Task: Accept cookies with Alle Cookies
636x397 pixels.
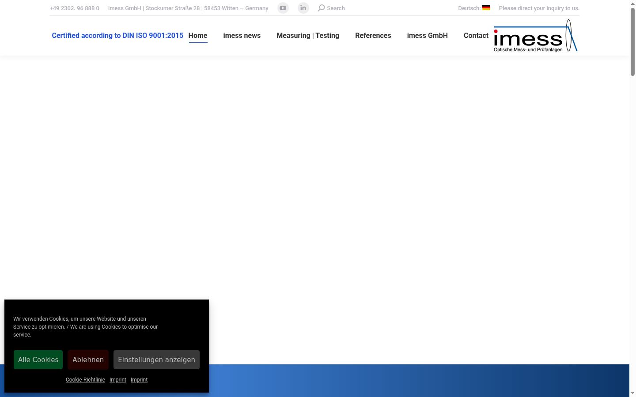Action: (38, 360)
